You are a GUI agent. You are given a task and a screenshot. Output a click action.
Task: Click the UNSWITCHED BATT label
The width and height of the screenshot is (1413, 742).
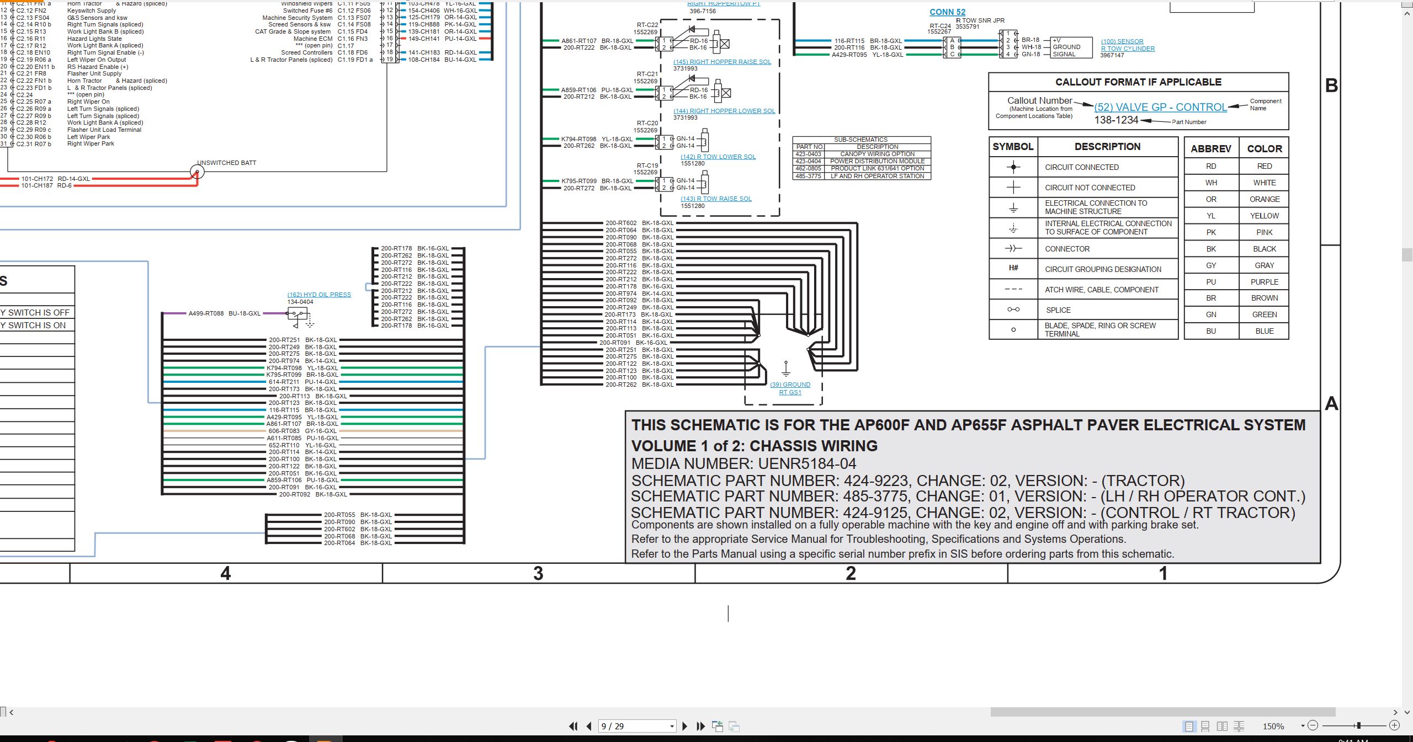(226, 163)
